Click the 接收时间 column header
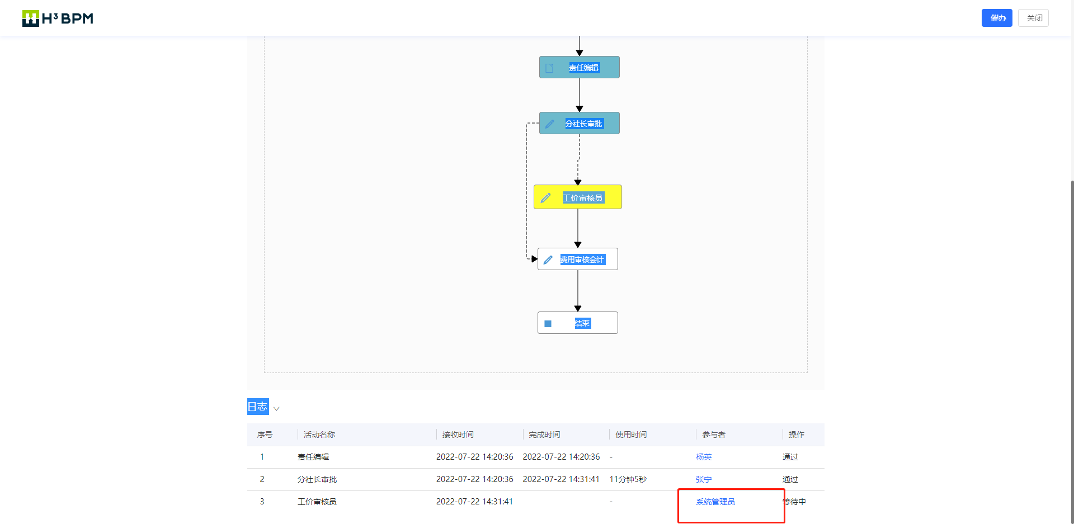 click(458, 435)
